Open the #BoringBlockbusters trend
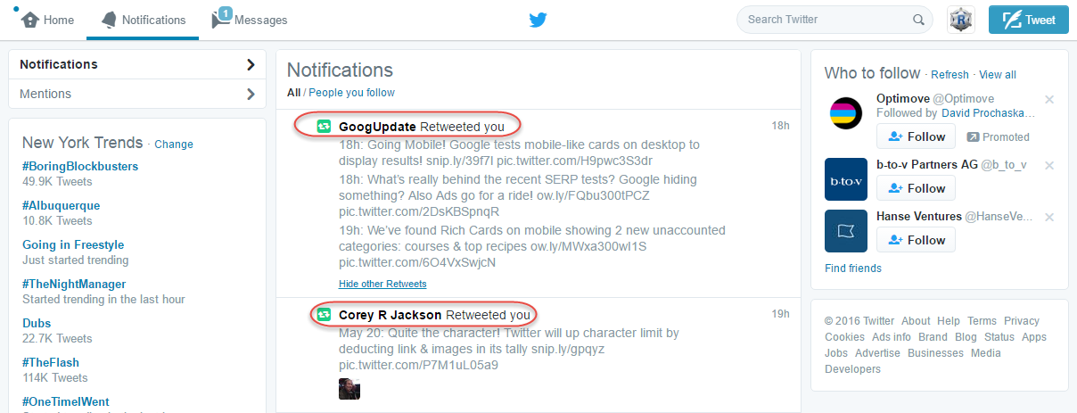 80,166
